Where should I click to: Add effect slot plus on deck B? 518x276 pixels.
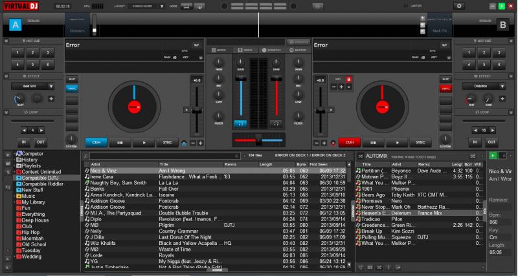pyautogui.click(x=502, y=99)
